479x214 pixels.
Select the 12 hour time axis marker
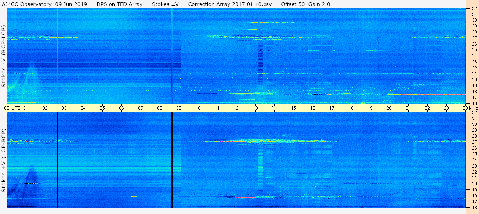(236, 108)
